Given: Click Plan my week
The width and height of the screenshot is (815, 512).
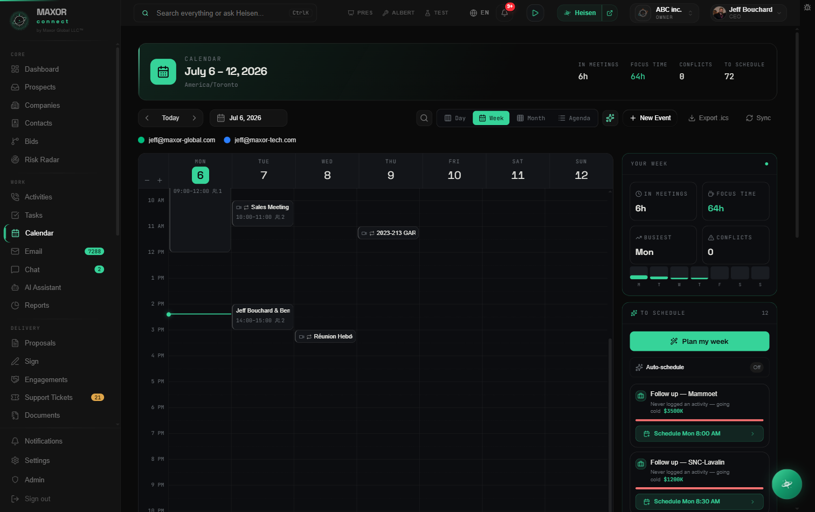Looking at the screenshot, I should pyautogui.click(x=699, y=341).
